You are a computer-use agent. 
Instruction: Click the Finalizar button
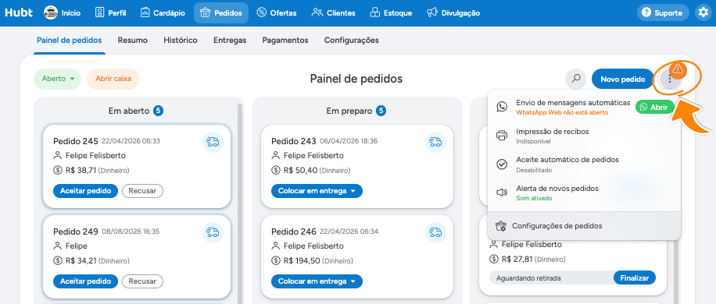634,277
